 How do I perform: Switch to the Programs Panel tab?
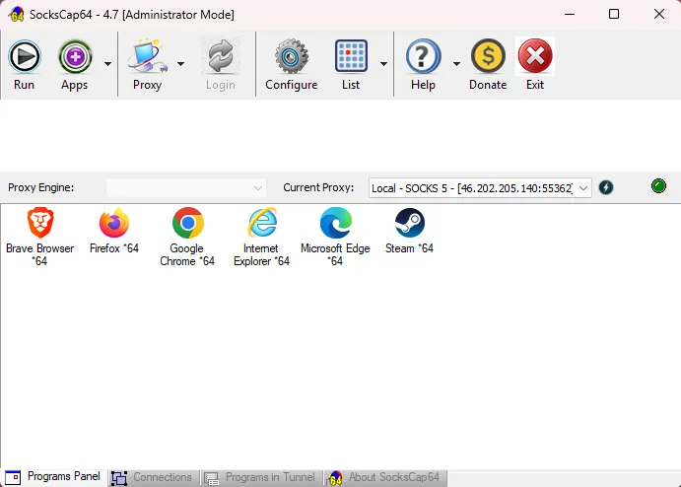pos(54,477)
